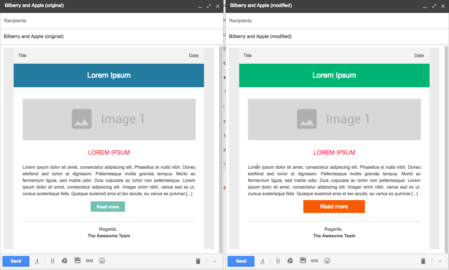This screenshot has height=270, width=449.
Task: Click the orange Read more button
Action: pos(334,206)
